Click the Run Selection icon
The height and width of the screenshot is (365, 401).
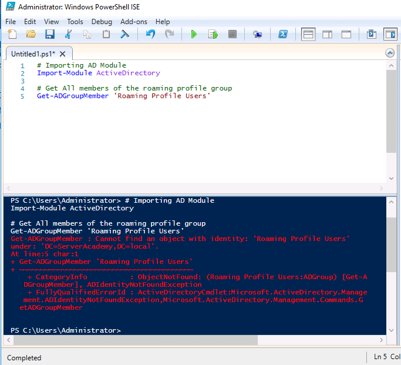pyautogui.click(x=213, y=35)
